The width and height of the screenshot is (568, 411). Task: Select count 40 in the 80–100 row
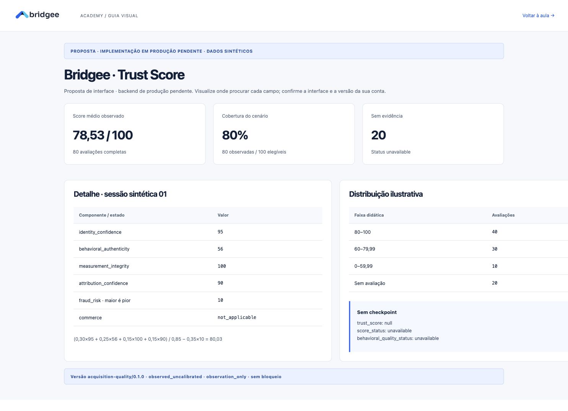495,232
